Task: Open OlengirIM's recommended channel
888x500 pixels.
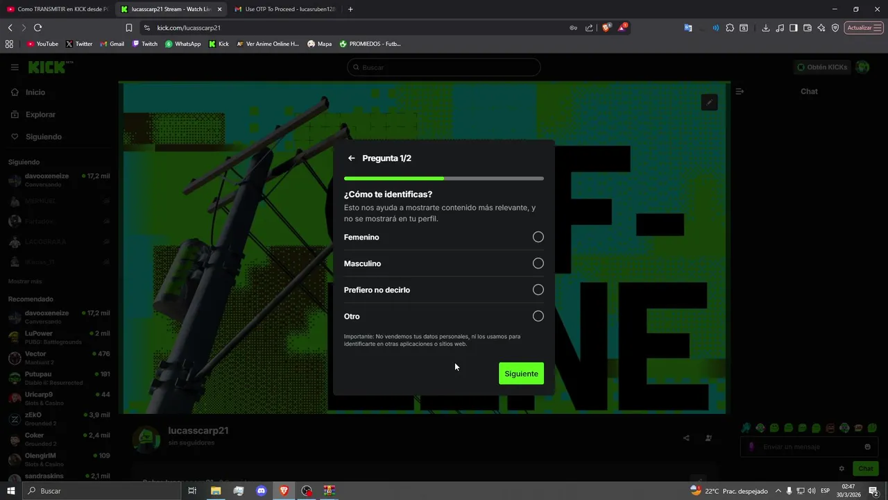Action: pos(58,459)
